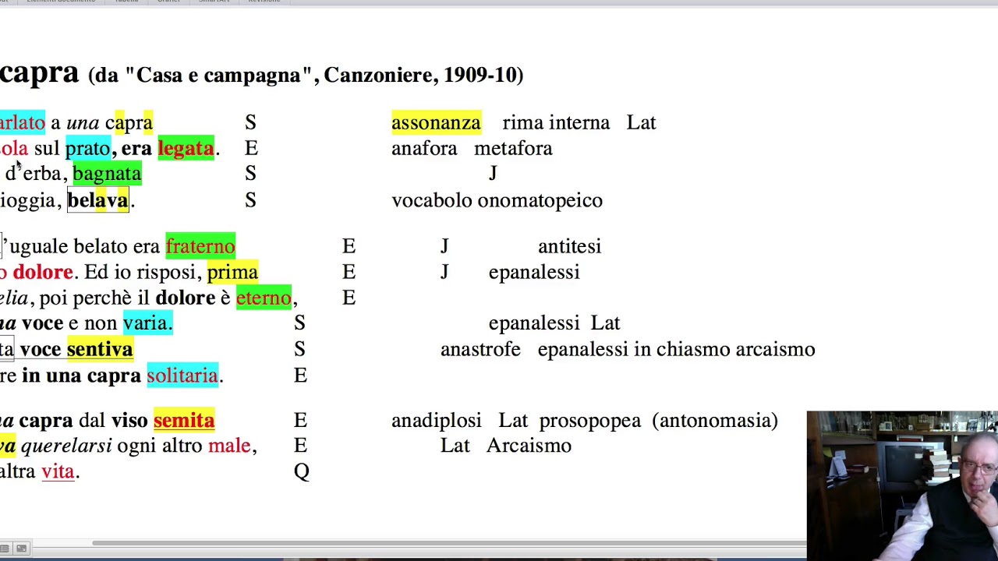Viewport: 998px width, 561px height.
Task: Click "arcaismo" at end of the "sentiva" line
Action: tap(776, 349)
